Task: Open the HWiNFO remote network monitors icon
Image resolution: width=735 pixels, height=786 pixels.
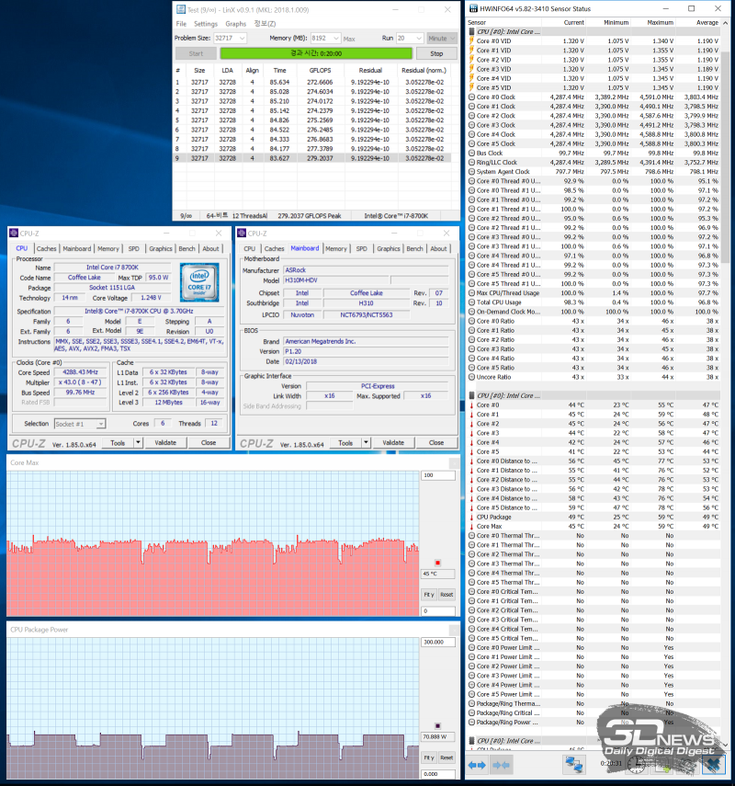Action: 573,765
